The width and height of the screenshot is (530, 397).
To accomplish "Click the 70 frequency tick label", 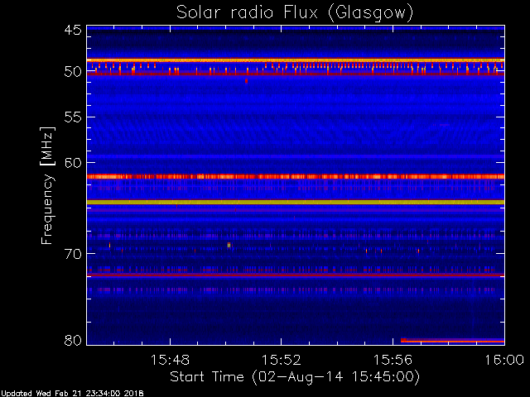I will 73,254.
